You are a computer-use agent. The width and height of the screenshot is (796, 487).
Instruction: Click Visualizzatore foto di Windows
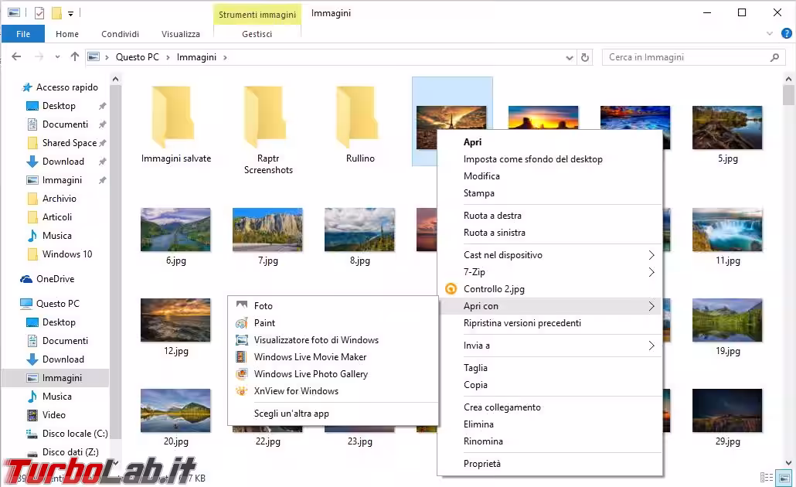point(316,340)
